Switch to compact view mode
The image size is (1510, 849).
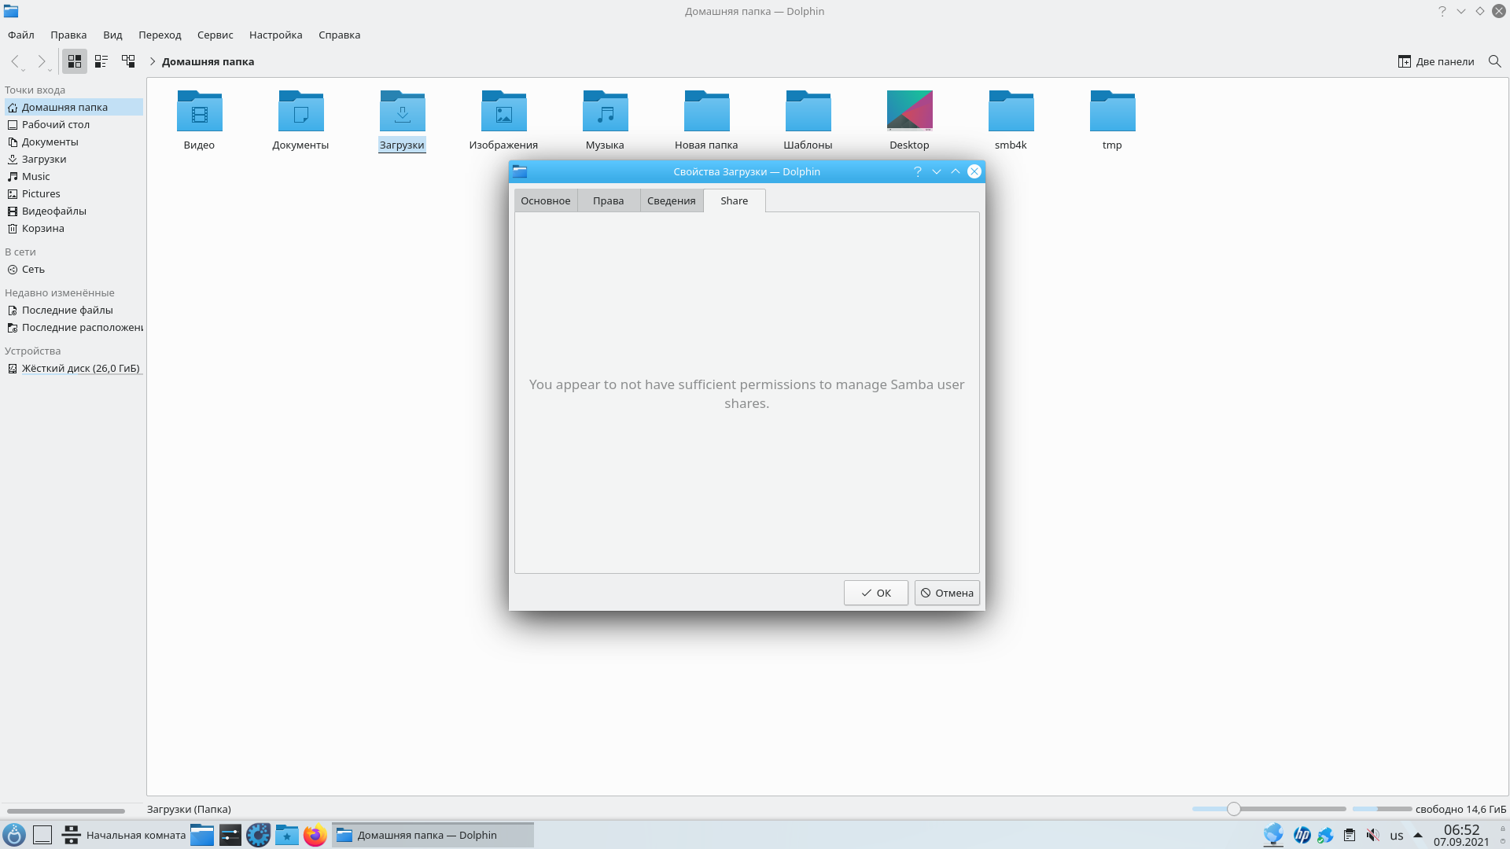coord(101,61)
